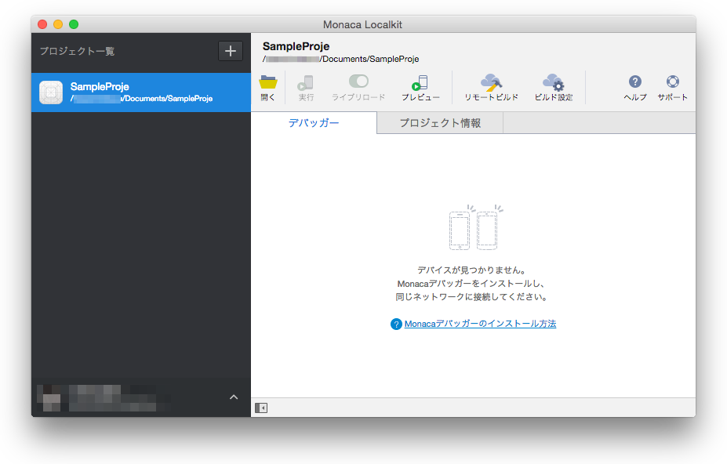Click the SampleProje project thumbnail icon
Image resolution: width=727 pixels, height=464 pixels.
coord(51,92)
